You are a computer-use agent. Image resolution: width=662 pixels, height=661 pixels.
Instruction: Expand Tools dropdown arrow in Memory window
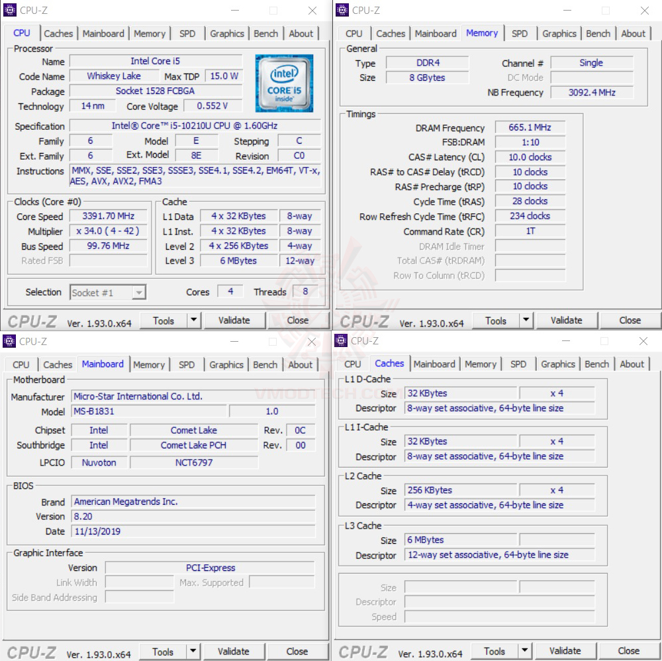point(526,320)
